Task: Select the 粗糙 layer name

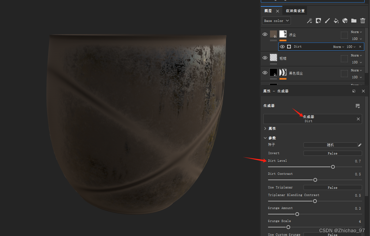Action: [x=283, y=58]
